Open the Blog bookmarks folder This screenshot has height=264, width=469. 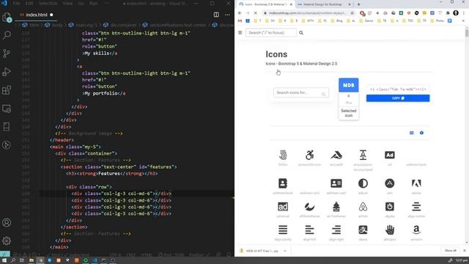(x=337, y=21)
